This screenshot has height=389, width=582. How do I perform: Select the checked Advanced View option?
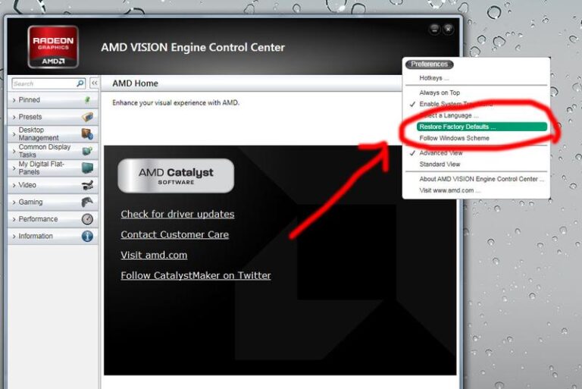click(x=440, y=153)
